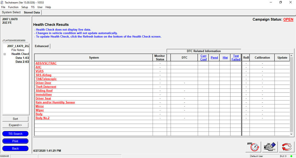The width and height of the screenshot is (296, 158).
Task: Click the DTC clock history icon button
Action: (x=253, y=147)
